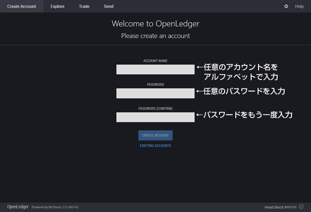Viewport: 311px width, 212px height.
Task: Click the connection status checkmark icon
Action: click(301, 206)
